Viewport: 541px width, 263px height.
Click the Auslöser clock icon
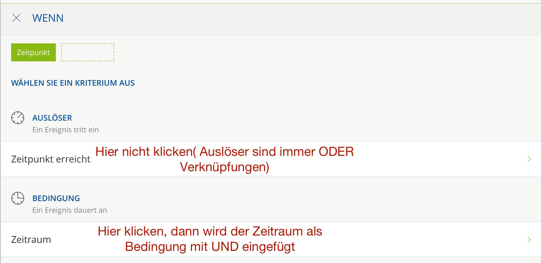tap(18, 118)
